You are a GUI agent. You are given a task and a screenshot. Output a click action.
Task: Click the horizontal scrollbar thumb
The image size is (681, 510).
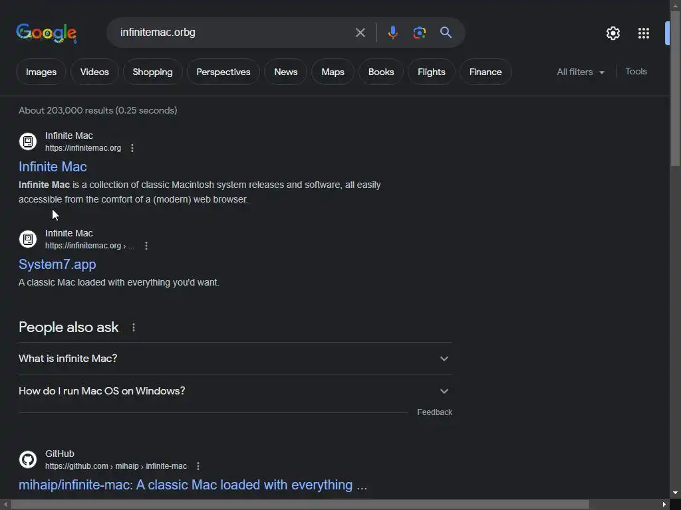(300, 505)
